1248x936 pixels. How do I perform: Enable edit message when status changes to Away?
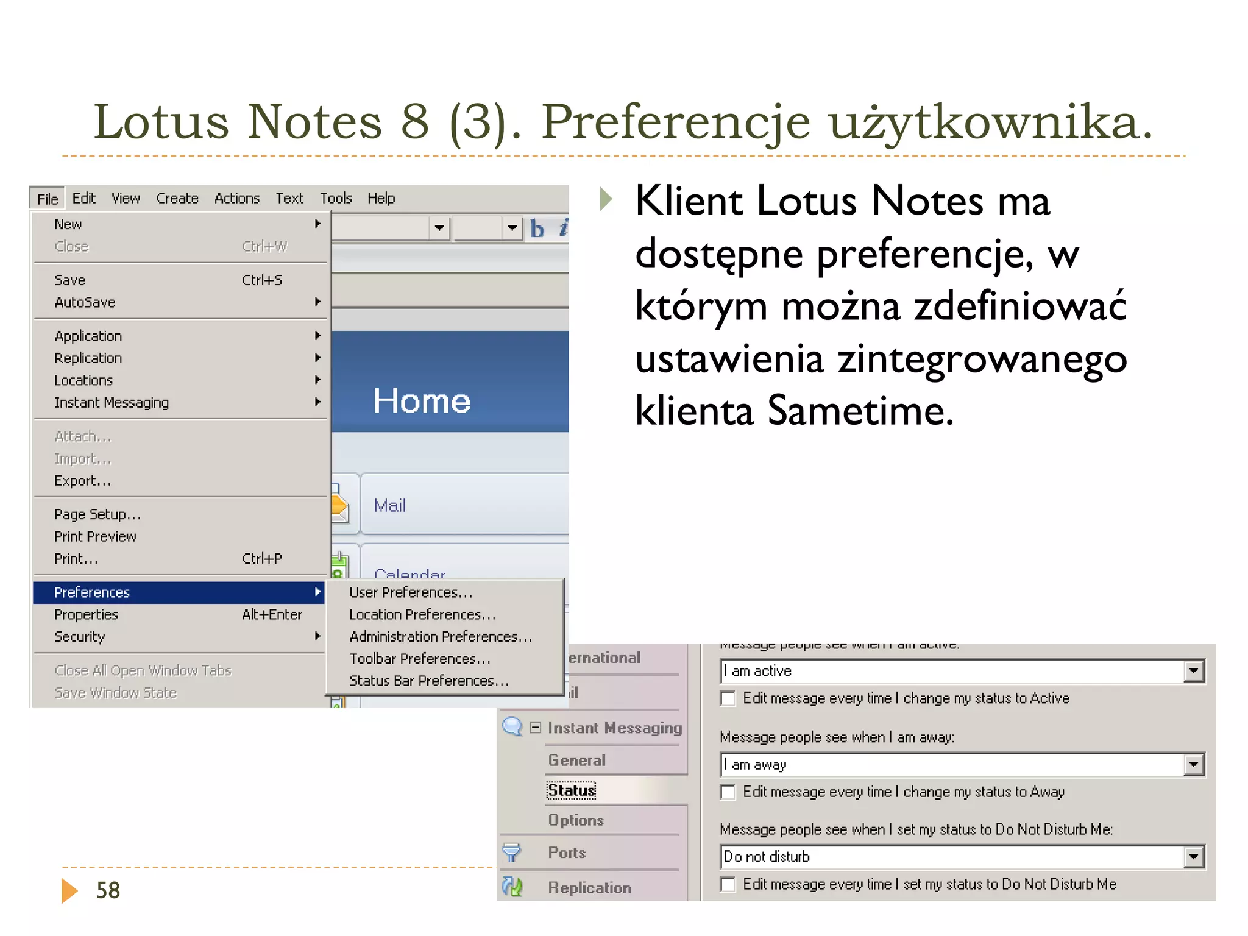tap(728, 792)
